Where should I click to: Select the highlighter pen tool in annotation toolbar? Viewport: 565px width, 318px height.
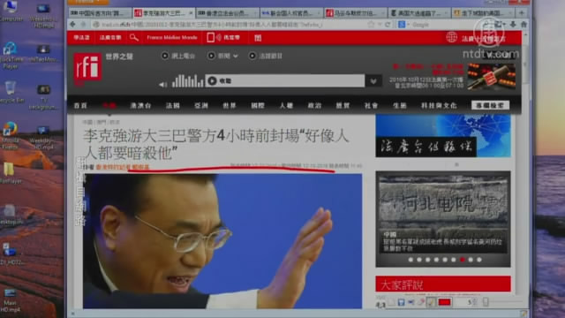tap(431, 302)
